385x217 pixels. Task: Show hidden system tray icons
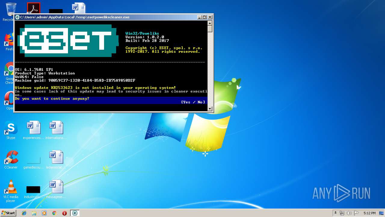click(x=335, y=213)
